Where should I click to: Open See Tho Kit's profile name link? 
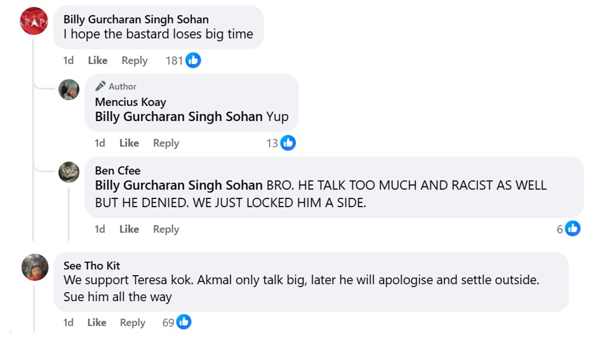pos(91,266)
